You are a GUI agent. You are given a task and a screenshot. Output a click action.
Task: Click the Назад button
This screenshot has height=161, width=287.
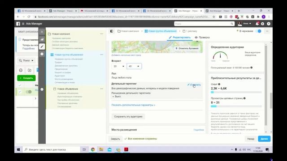(x=251, y=139)
